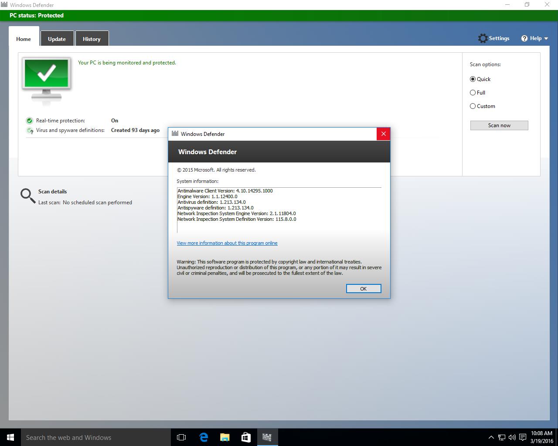
Task: Click the Help question mark icon
Action: point(524,38)
